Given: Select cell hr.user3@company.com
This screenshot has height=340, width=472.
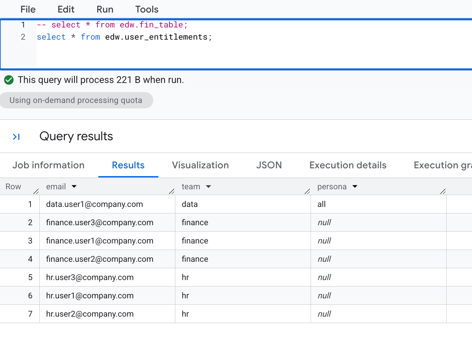Looking at the screenshot, I should click(107, 277).
